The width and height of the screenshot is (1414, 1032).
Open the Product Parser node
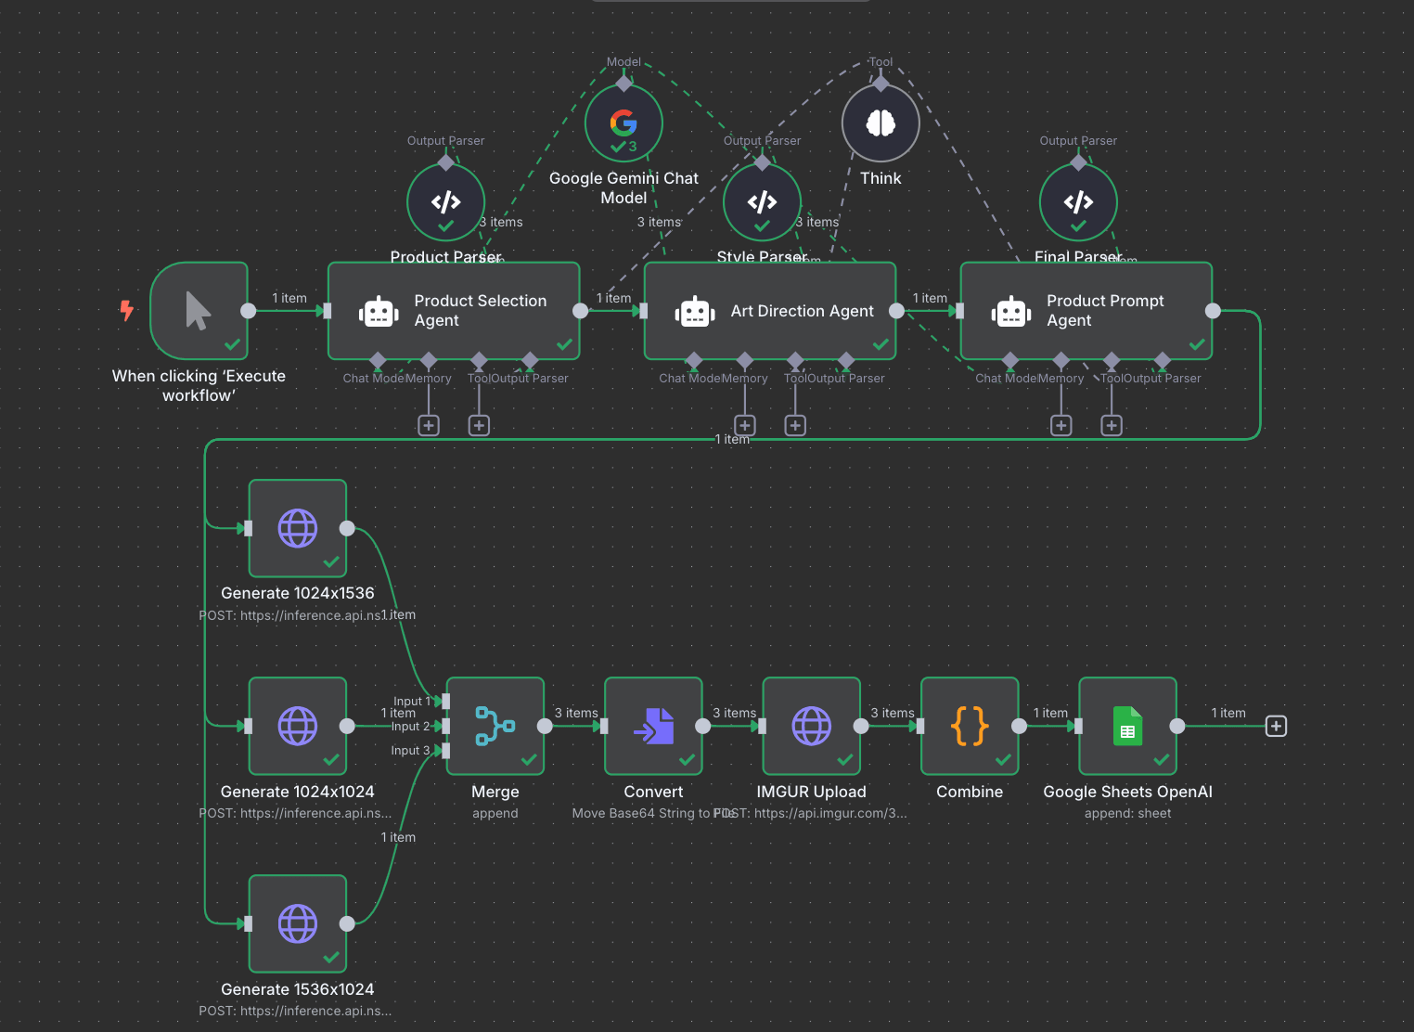445,201
